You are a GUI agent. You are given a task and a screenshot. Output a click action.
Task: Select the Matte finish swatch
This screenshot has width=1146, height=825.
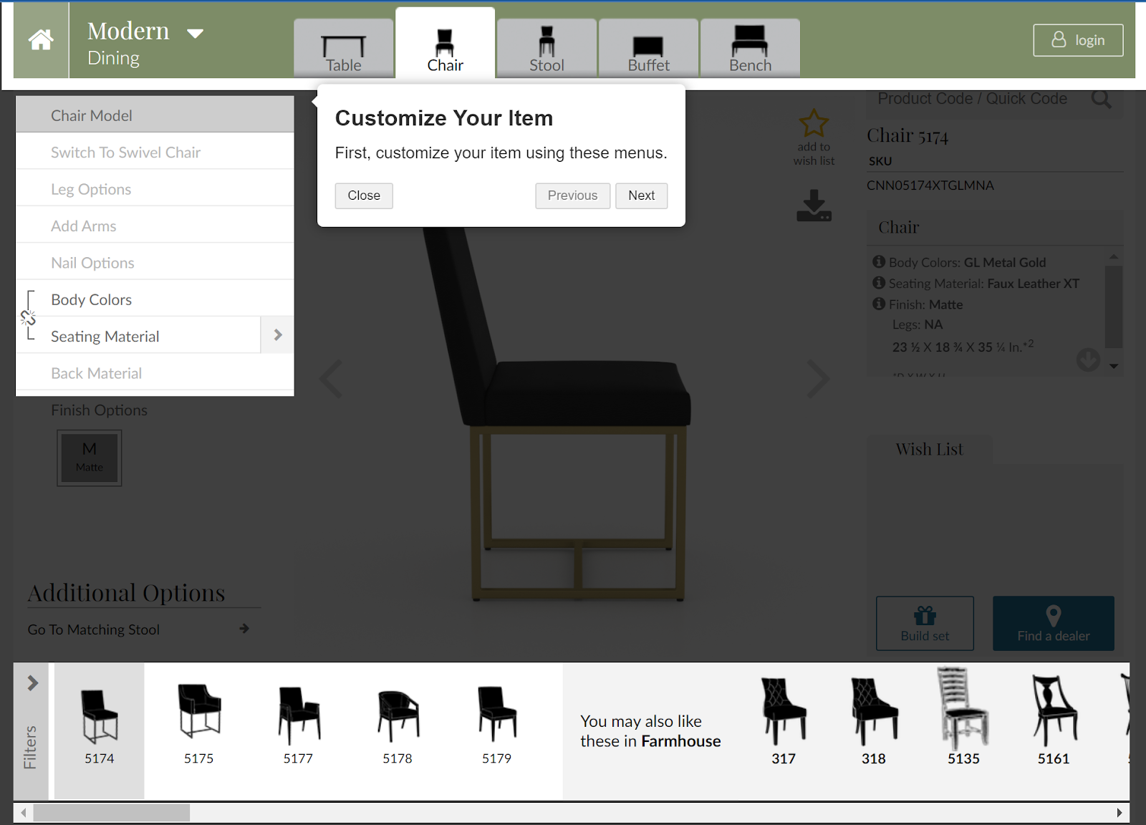[90, 458]
